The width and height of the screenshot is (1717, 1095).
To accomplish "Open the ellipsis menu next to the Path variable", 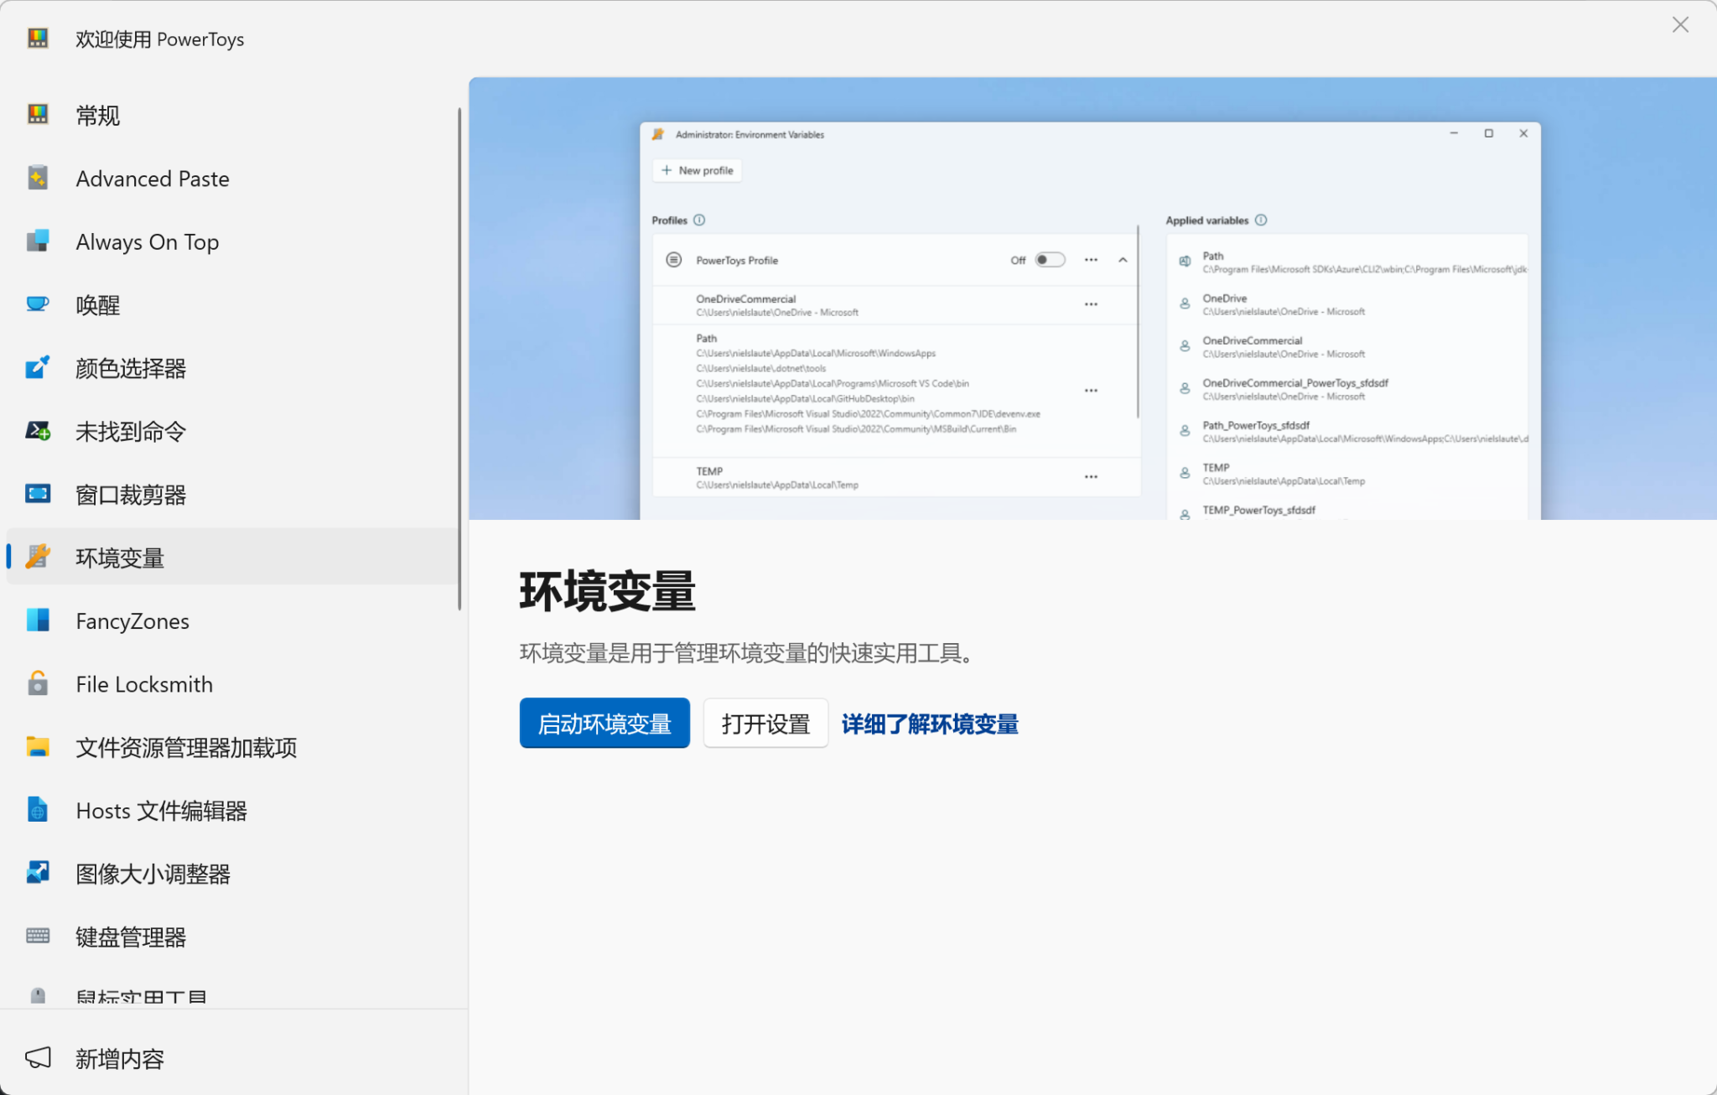I will 1091,389.
